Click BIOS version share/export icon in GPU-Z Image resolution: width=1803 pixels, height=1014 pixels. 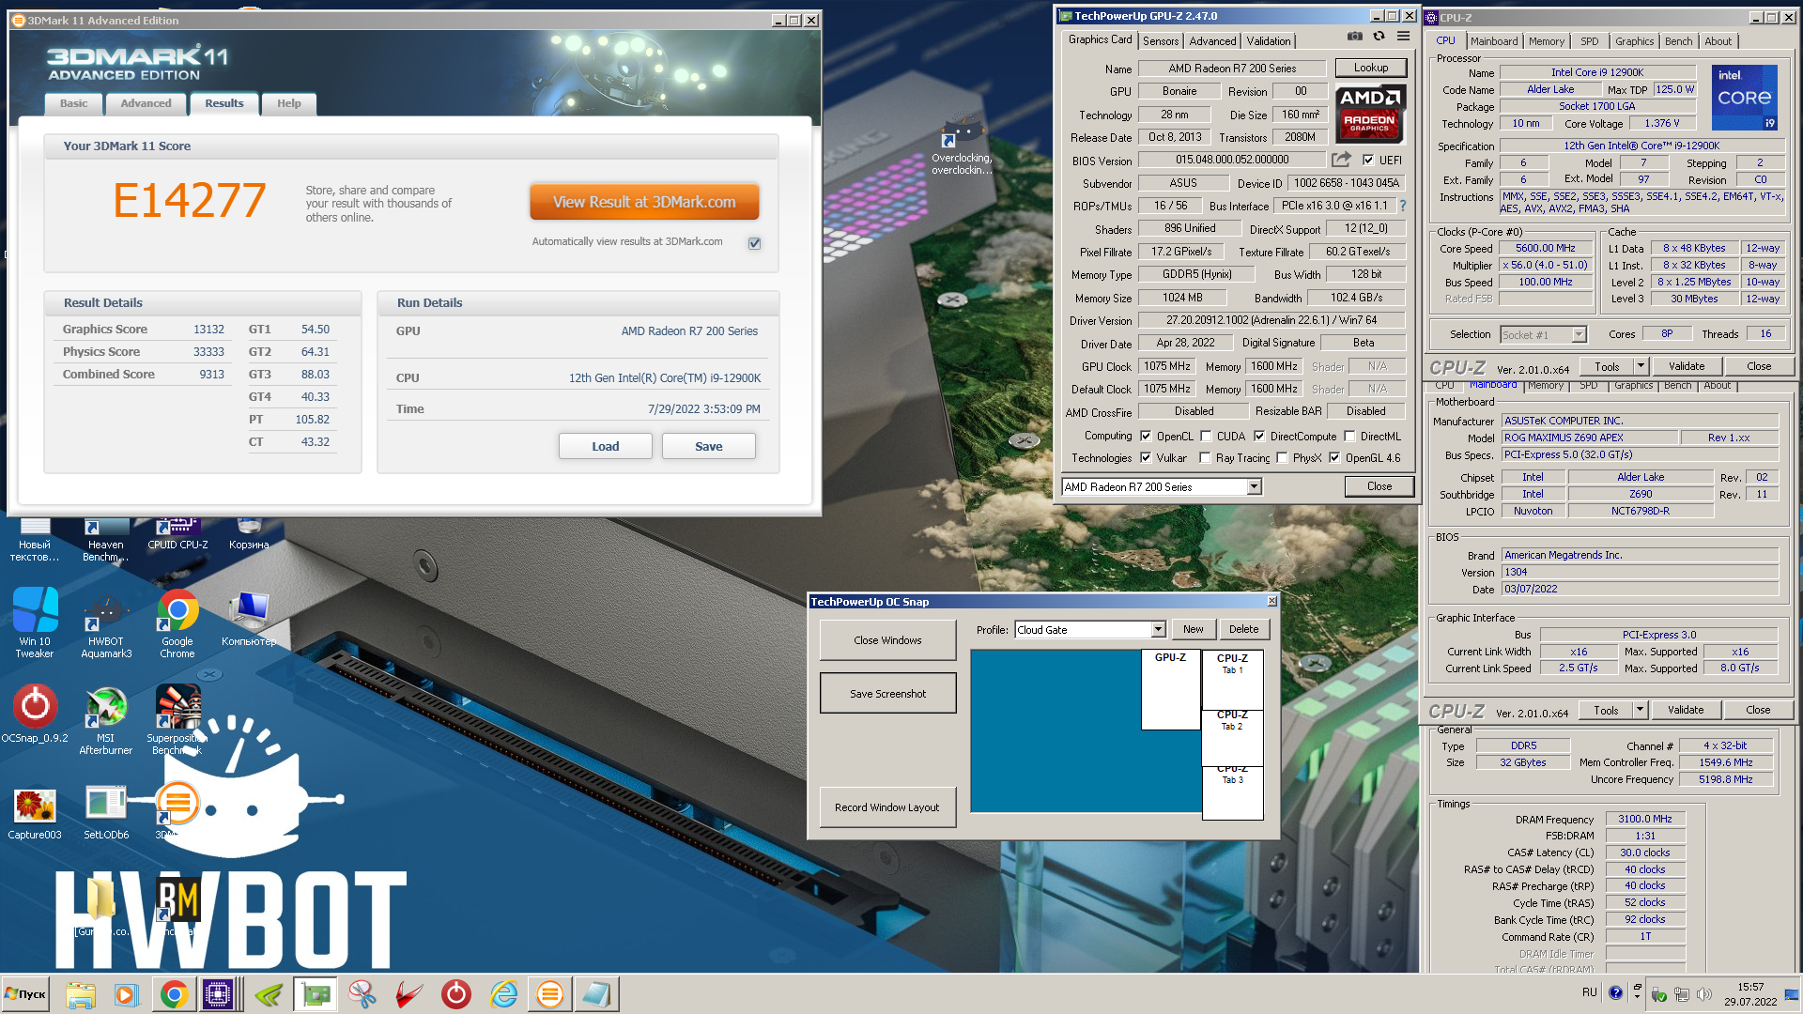pyautogui.click(x=1341, y=160)
